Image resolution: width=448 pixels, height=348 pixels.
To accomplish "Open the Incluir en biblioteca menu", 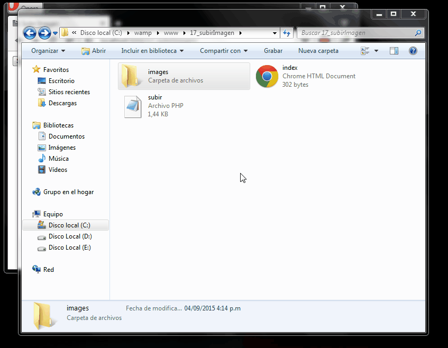I will 152,51.
